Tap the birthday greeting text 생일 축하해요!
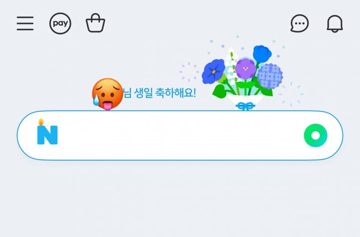360x237 pixels. (x=165, y=93)
